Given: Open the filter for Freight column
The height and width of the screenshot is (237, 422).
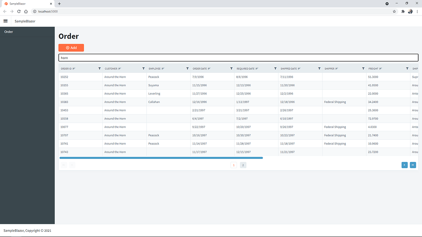Looking at the screenshot, I should point(407,68).
